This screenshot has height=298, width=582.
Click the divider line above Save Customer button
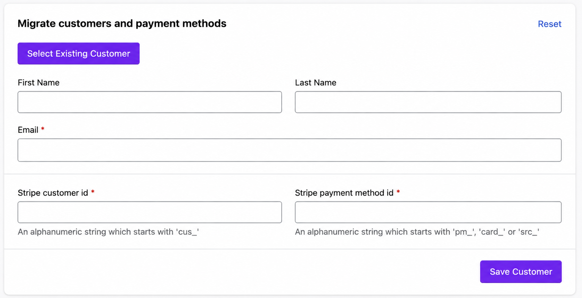coord(290,249)
